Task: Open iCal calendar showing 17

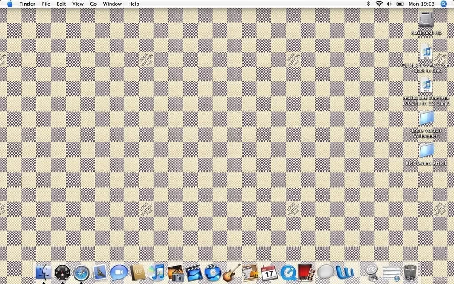Action: pyautogui.click(x=269, y=273)
